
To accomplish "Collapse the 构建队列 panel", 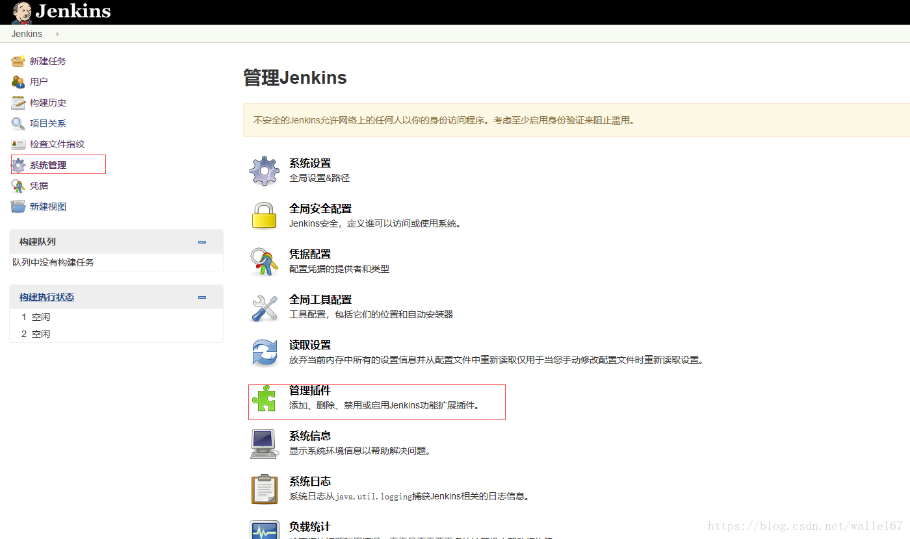I will (202, 242).
